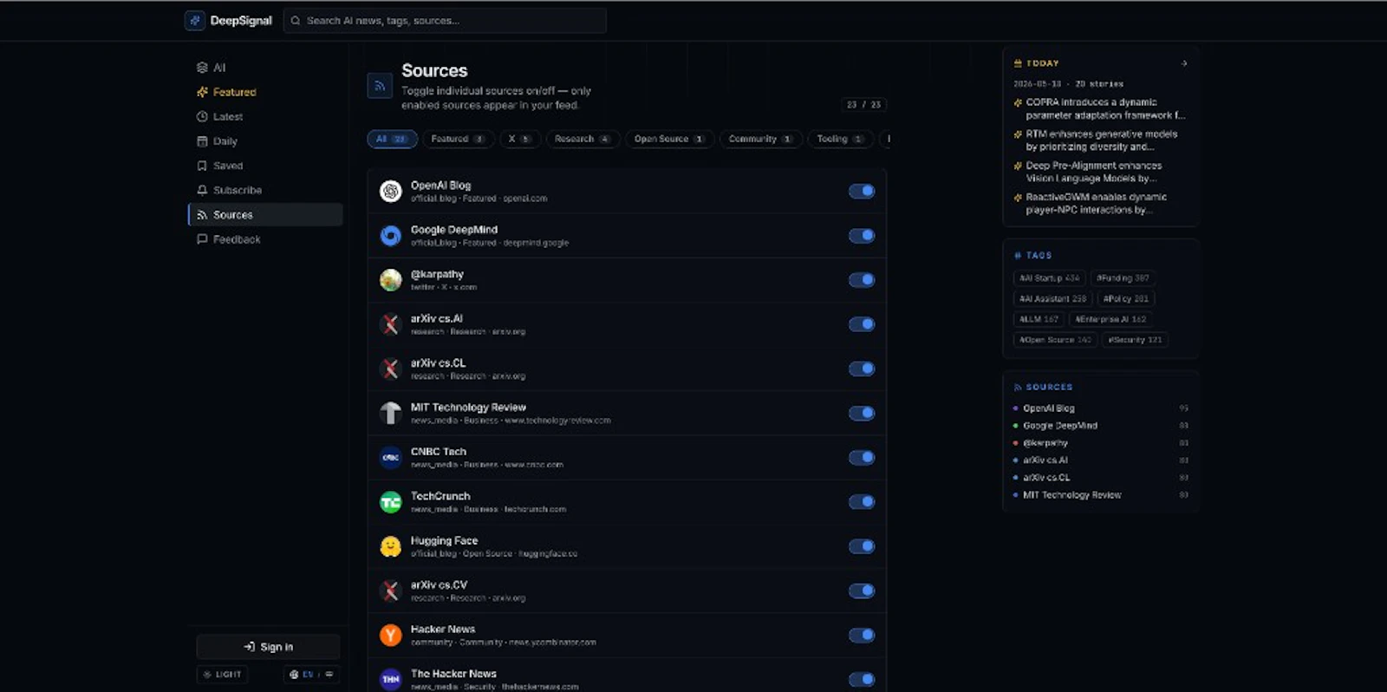This screenshot has height=692, width=1387.
Task: Click the Hugging Face emoji logo
Action: [391, 546]
